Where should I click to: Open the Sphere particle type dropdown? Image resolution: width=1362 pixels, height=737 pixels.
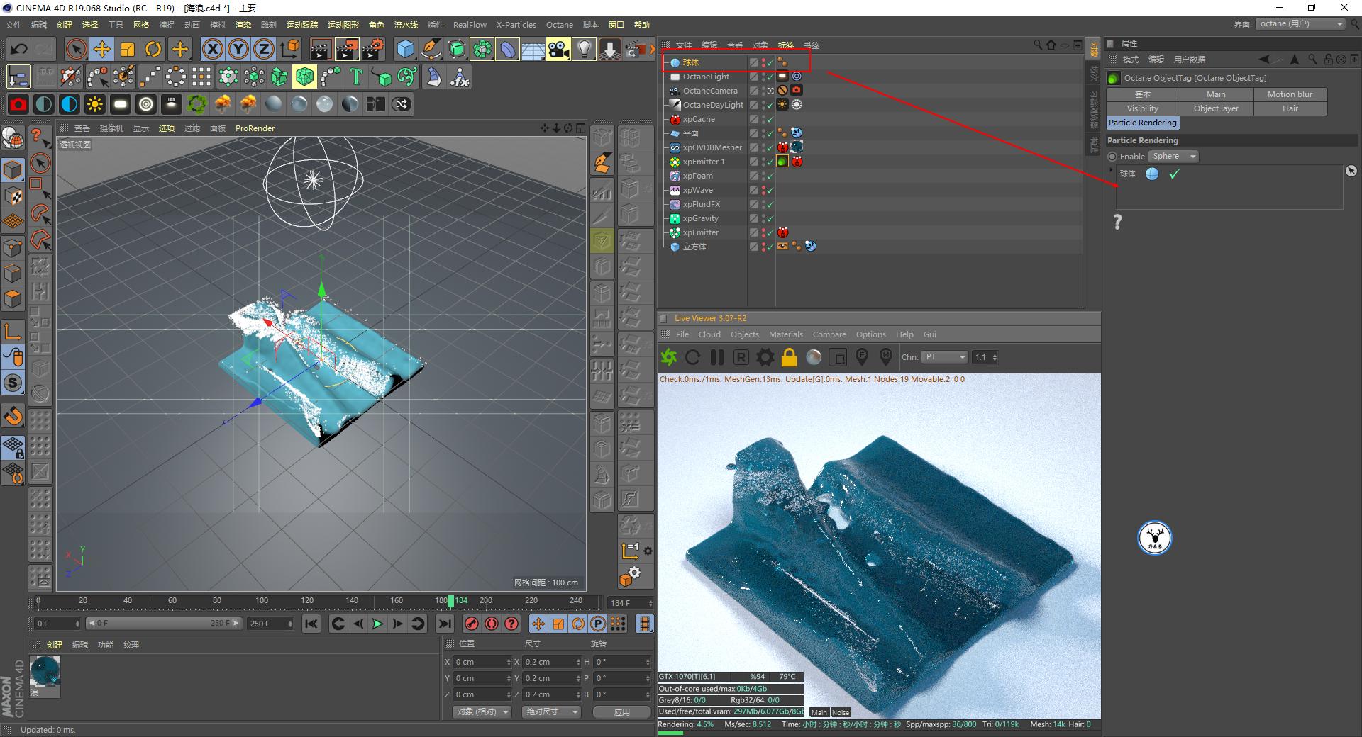coord(1173,157)
